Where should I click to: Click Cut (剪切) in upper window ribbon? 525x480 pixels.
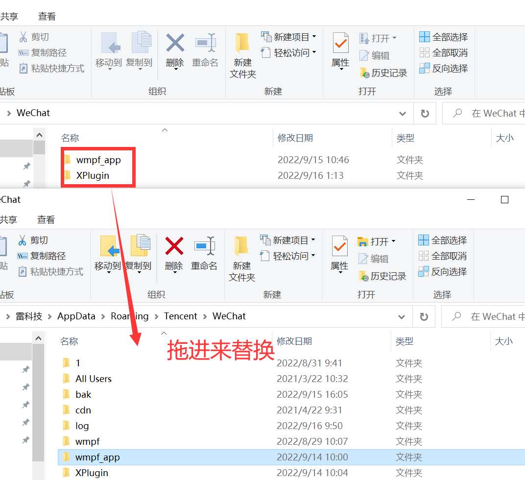pyautogui.click(x=34, y=37)
